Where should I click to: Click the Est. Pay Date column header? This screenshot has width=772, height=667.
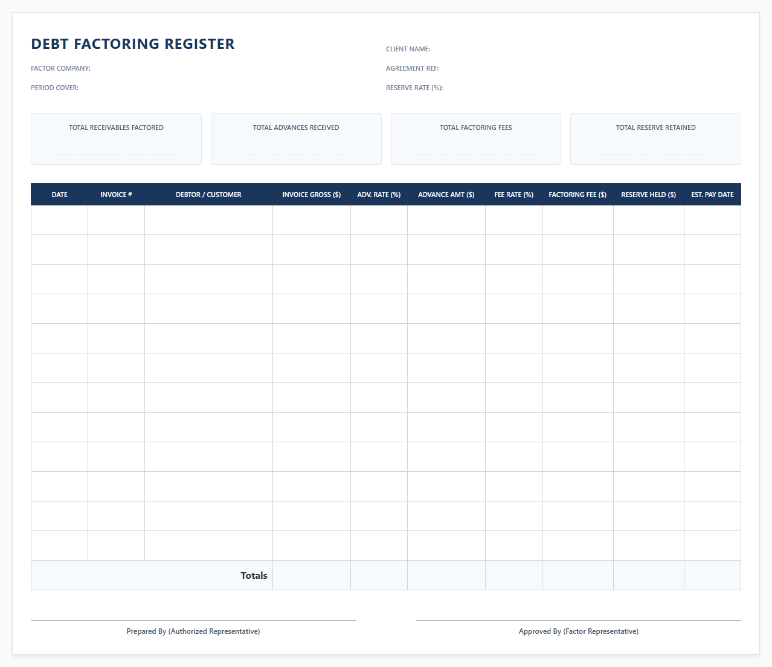713,195
